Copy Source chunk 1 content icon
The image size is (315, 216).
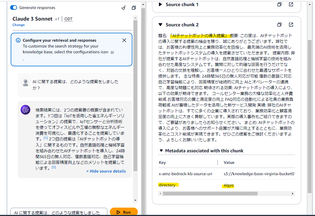pos(279,4)
